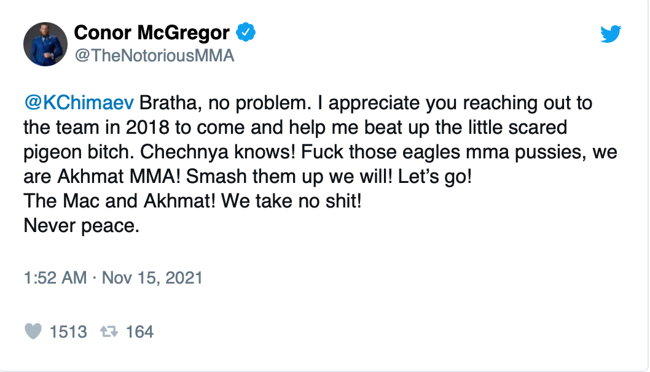Click the "Akhmat MMA!" phrase

(119, 176)
